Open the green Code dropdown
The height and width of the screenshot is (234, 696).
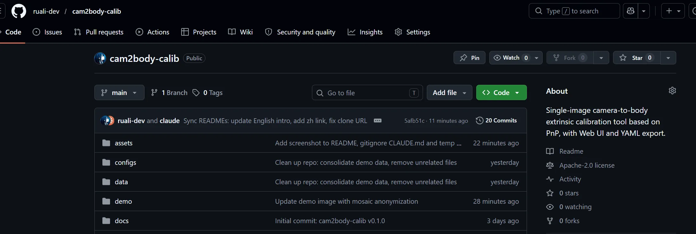pos(501,92)
